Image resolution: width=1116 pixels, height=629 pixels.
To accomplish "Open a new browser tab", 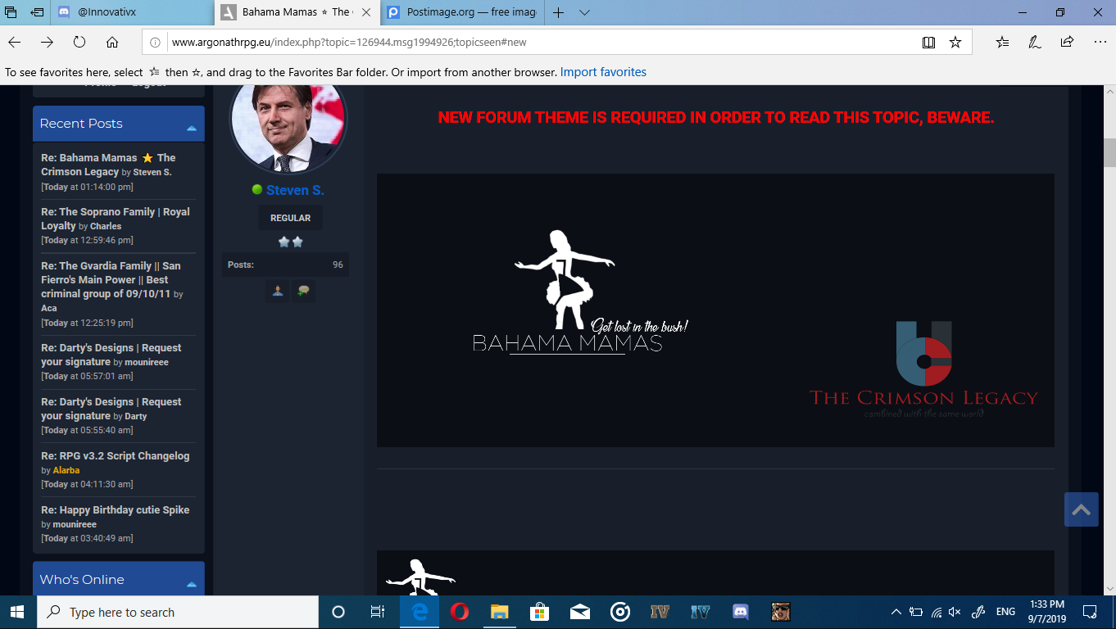I will coord(558,12).
